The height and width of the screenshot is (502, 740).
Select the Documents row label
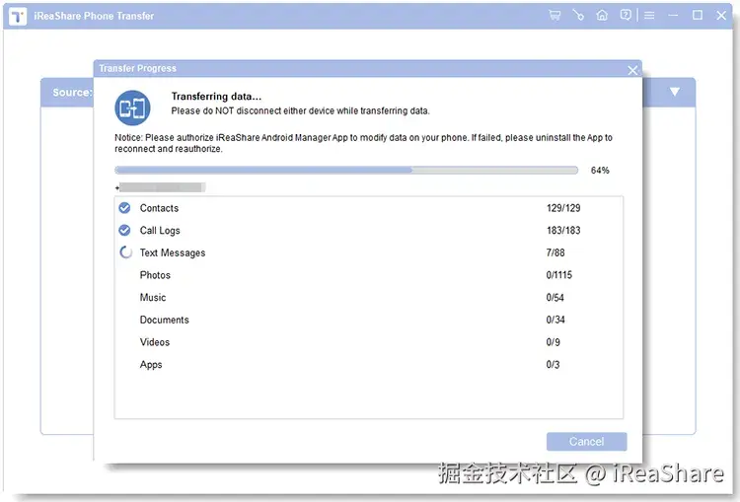(164, 320)
